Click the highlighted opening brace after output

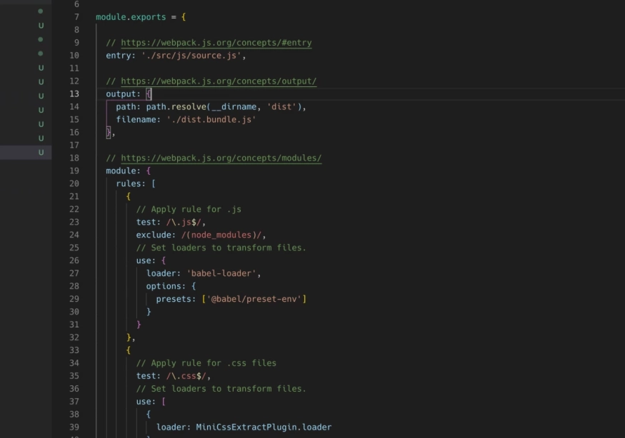pos(149,94)
